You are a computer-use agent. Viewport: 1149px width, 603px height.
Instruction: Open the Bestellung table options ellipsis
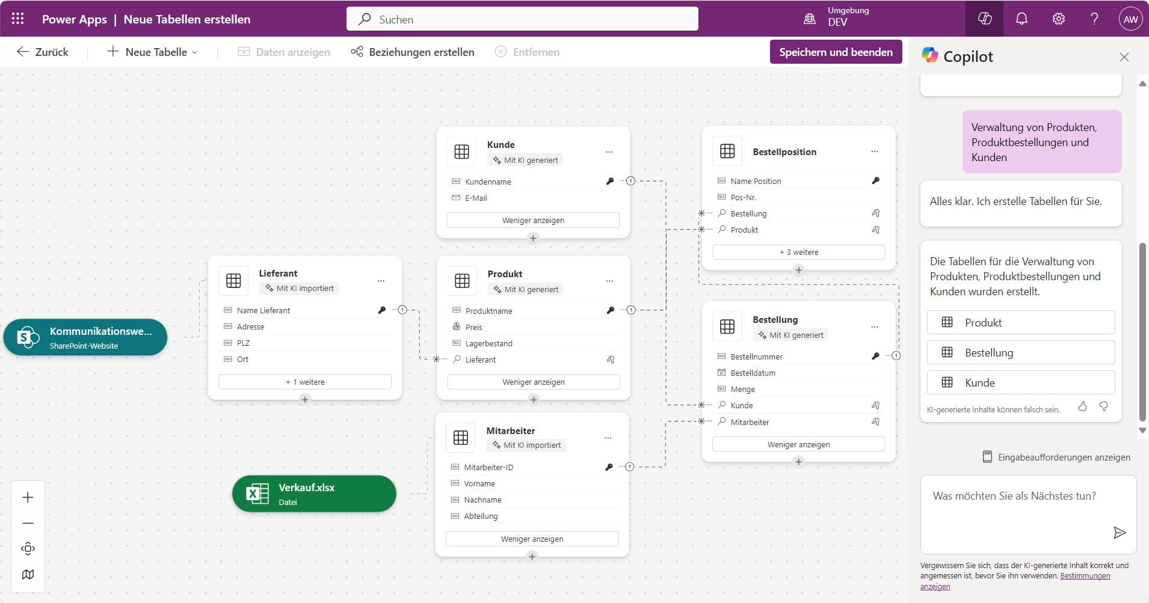[875, 327]
